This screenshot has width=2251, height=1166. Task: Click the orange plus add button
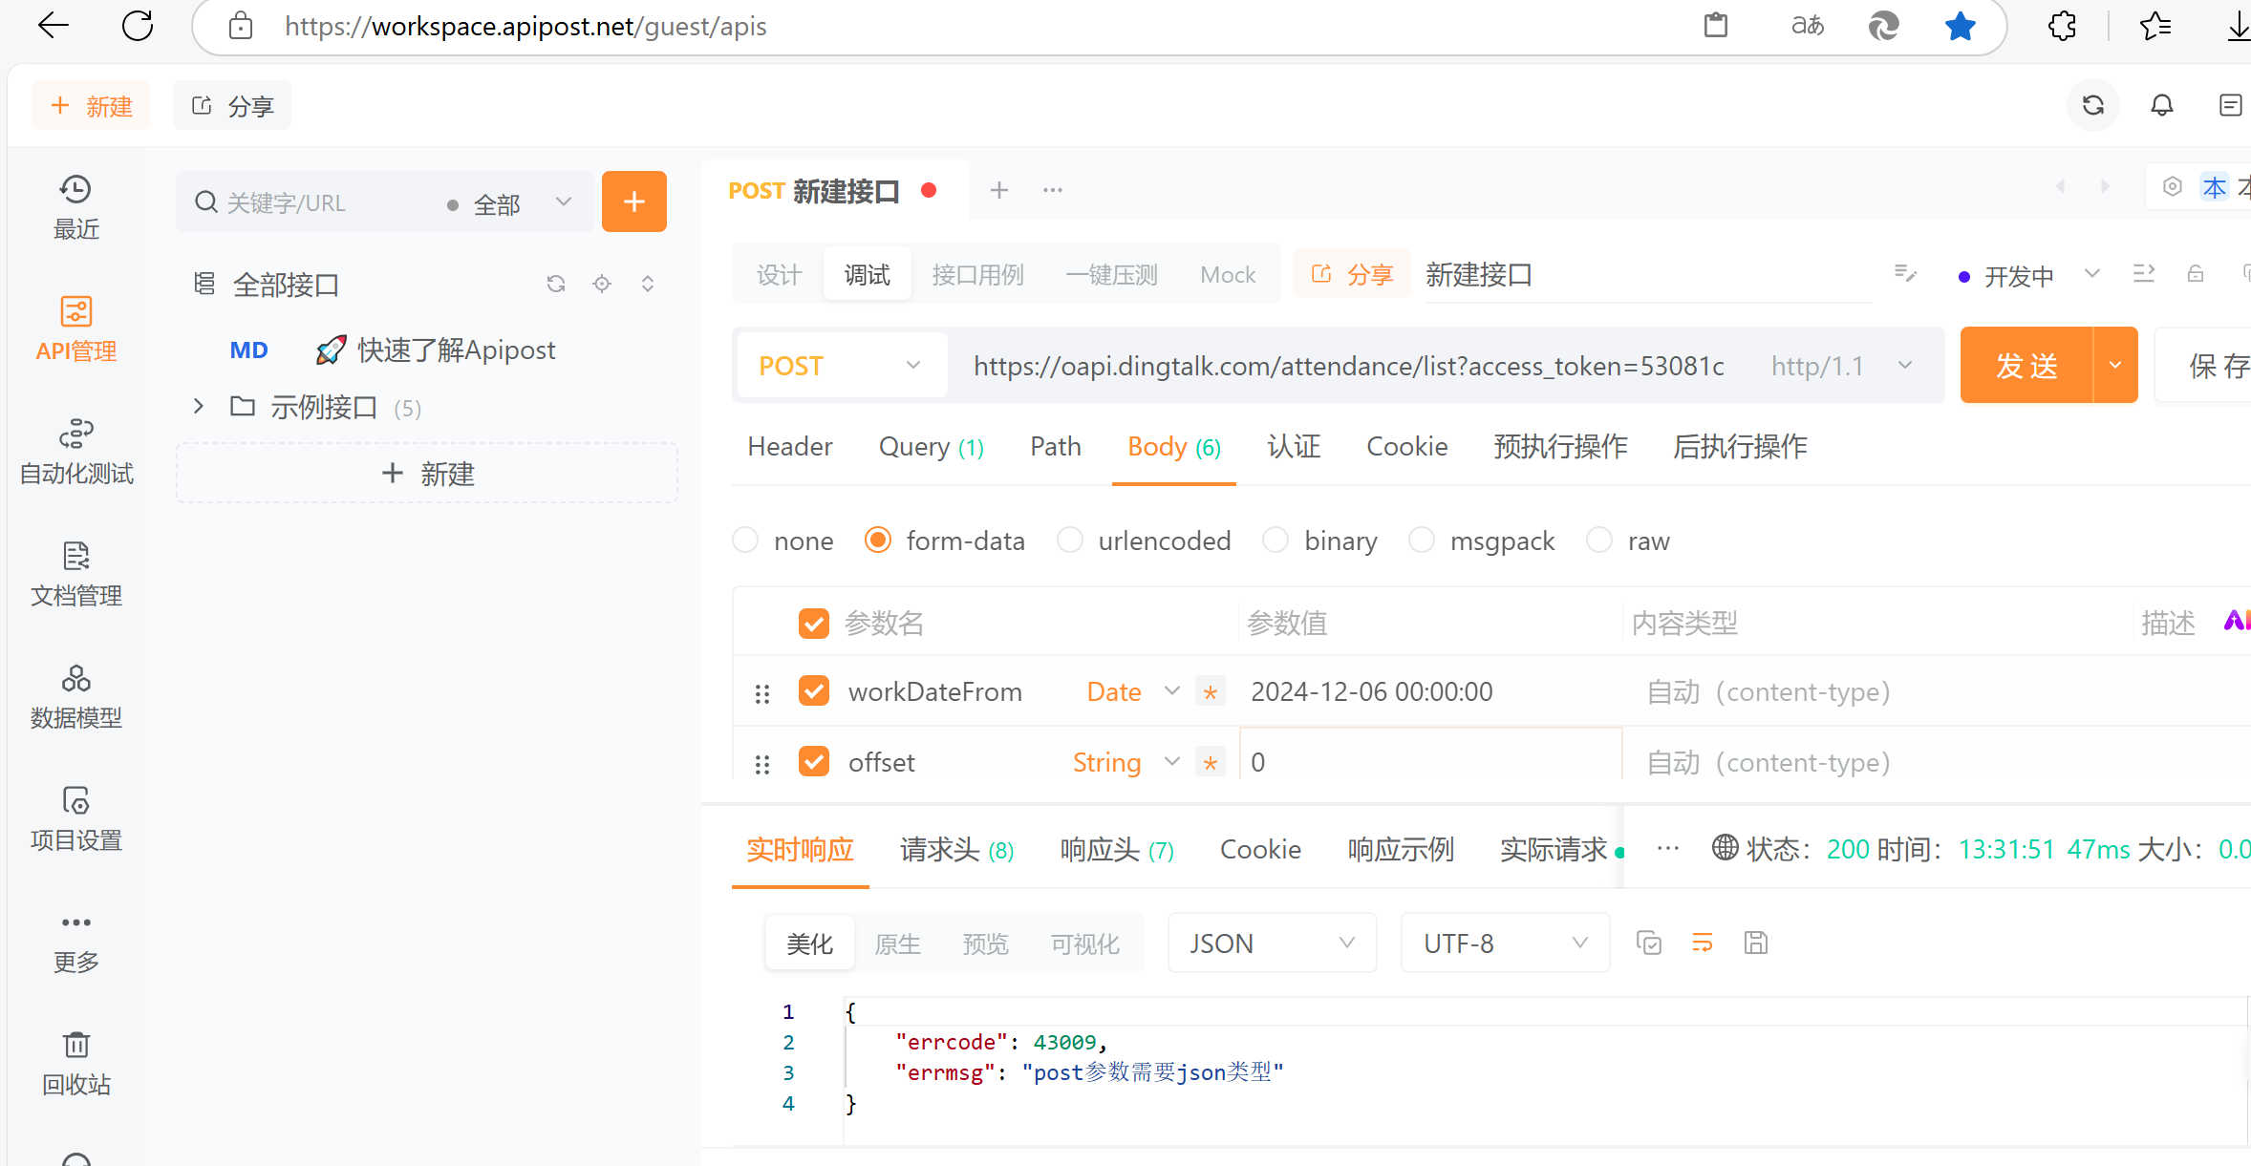point(633,201)
